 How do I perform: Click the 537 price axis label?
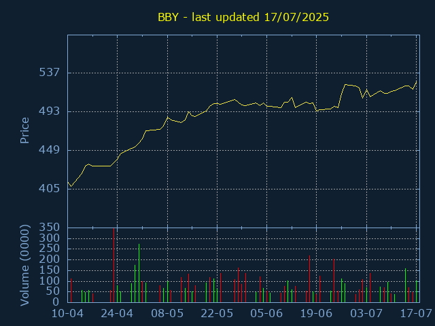click(50, 73)
